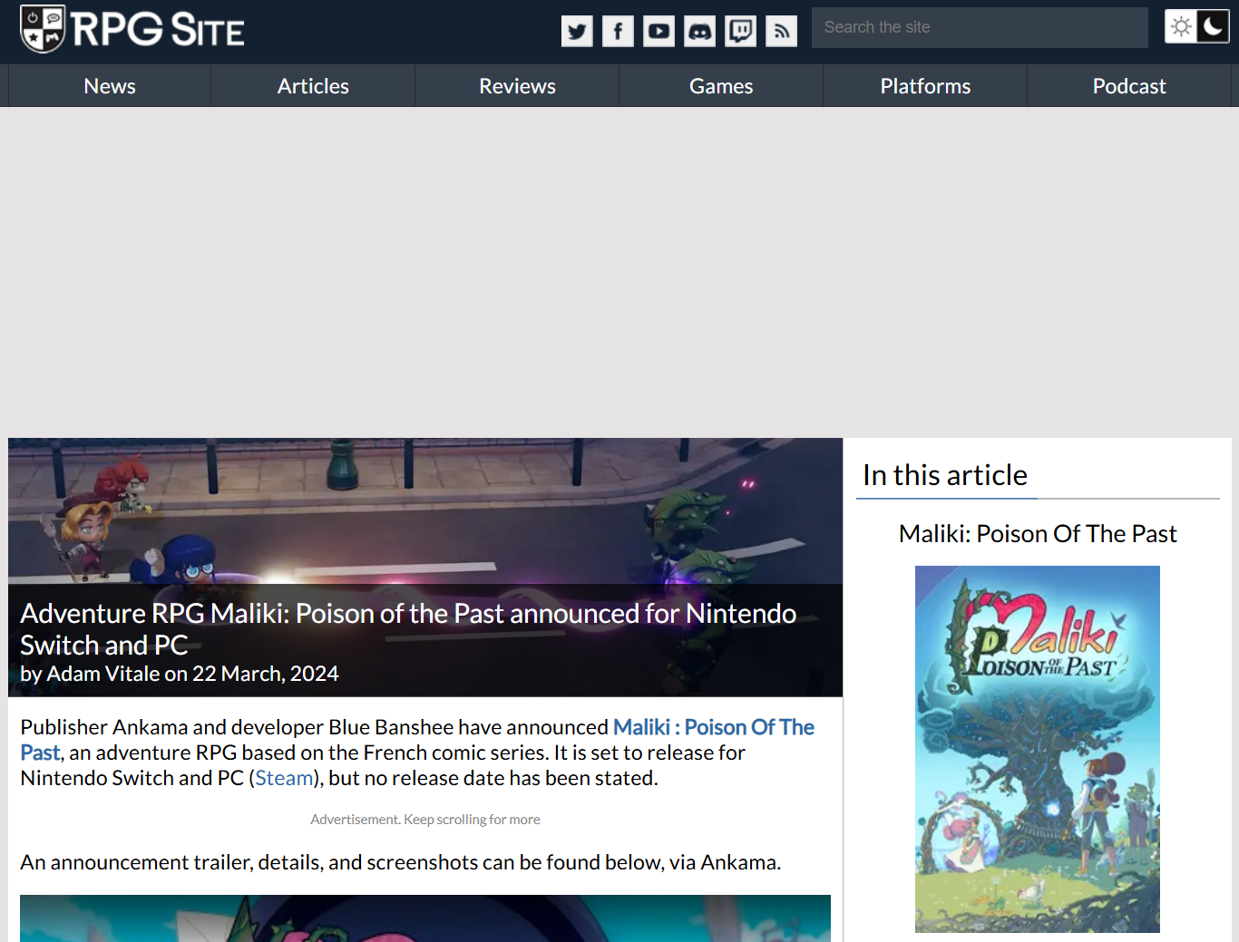The height and width of the screenshot is (942, 1239).
Task: Expand the Games menu
Action: (x=721, y=86)
